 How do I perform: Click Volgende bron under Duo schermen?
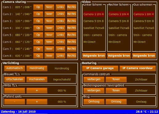(144, 56)
